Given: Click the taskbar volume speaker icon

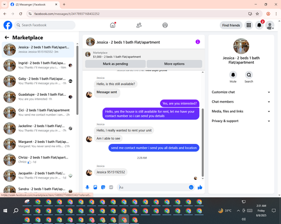Looking at the screenshot, I should tap(243, 219).
